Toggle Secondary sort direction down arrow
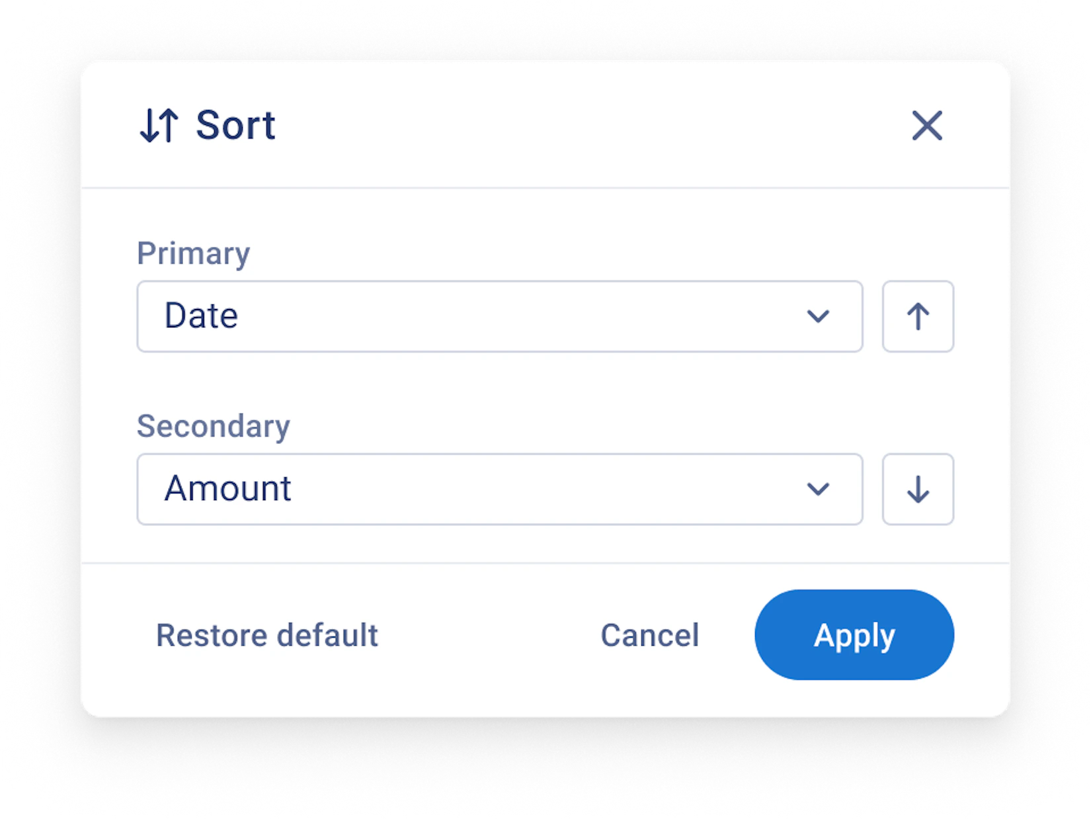 (917, 489)
